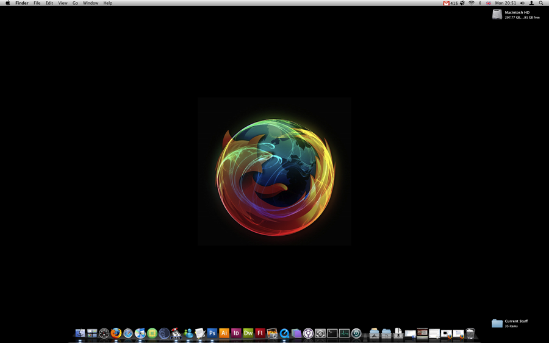The height and width of the screenshot is (343, 549).
Task: Open Wi-Fi status menu
Action: (x=472, y=3)
